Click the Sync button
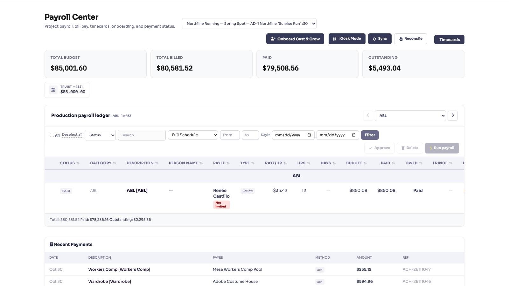The height and width of the screenshot is (286, 509). 380,39
